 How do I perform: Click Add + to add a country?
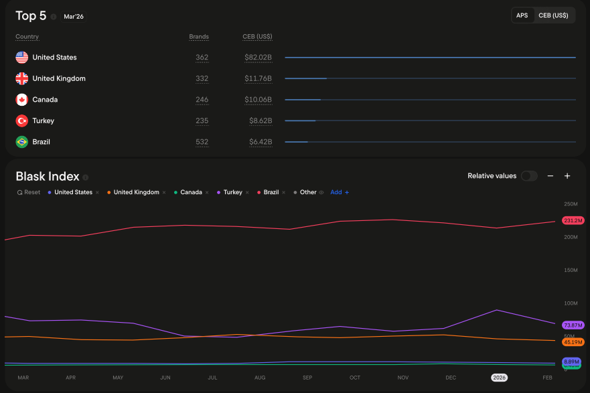[340, 192]
